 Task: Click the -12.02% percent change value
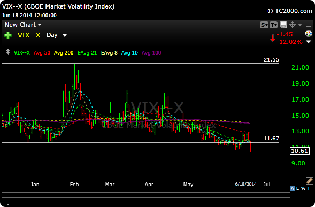coord(289,42)
